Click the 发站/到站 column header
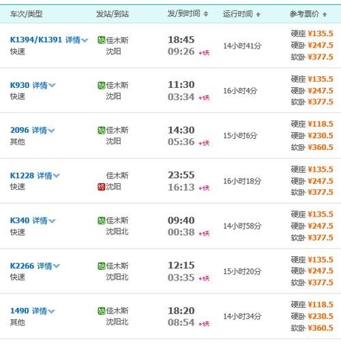The image size is (341, 346). tap(113, 14)
